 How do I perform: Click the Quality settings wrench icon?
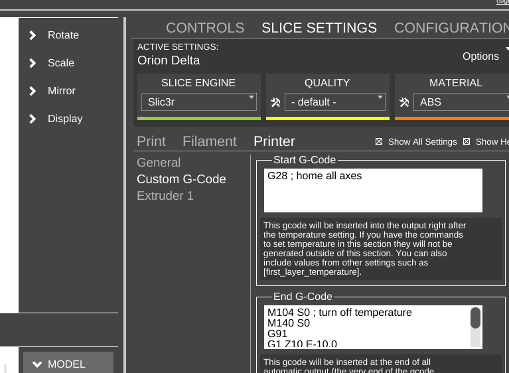click(x=275, y=102)
